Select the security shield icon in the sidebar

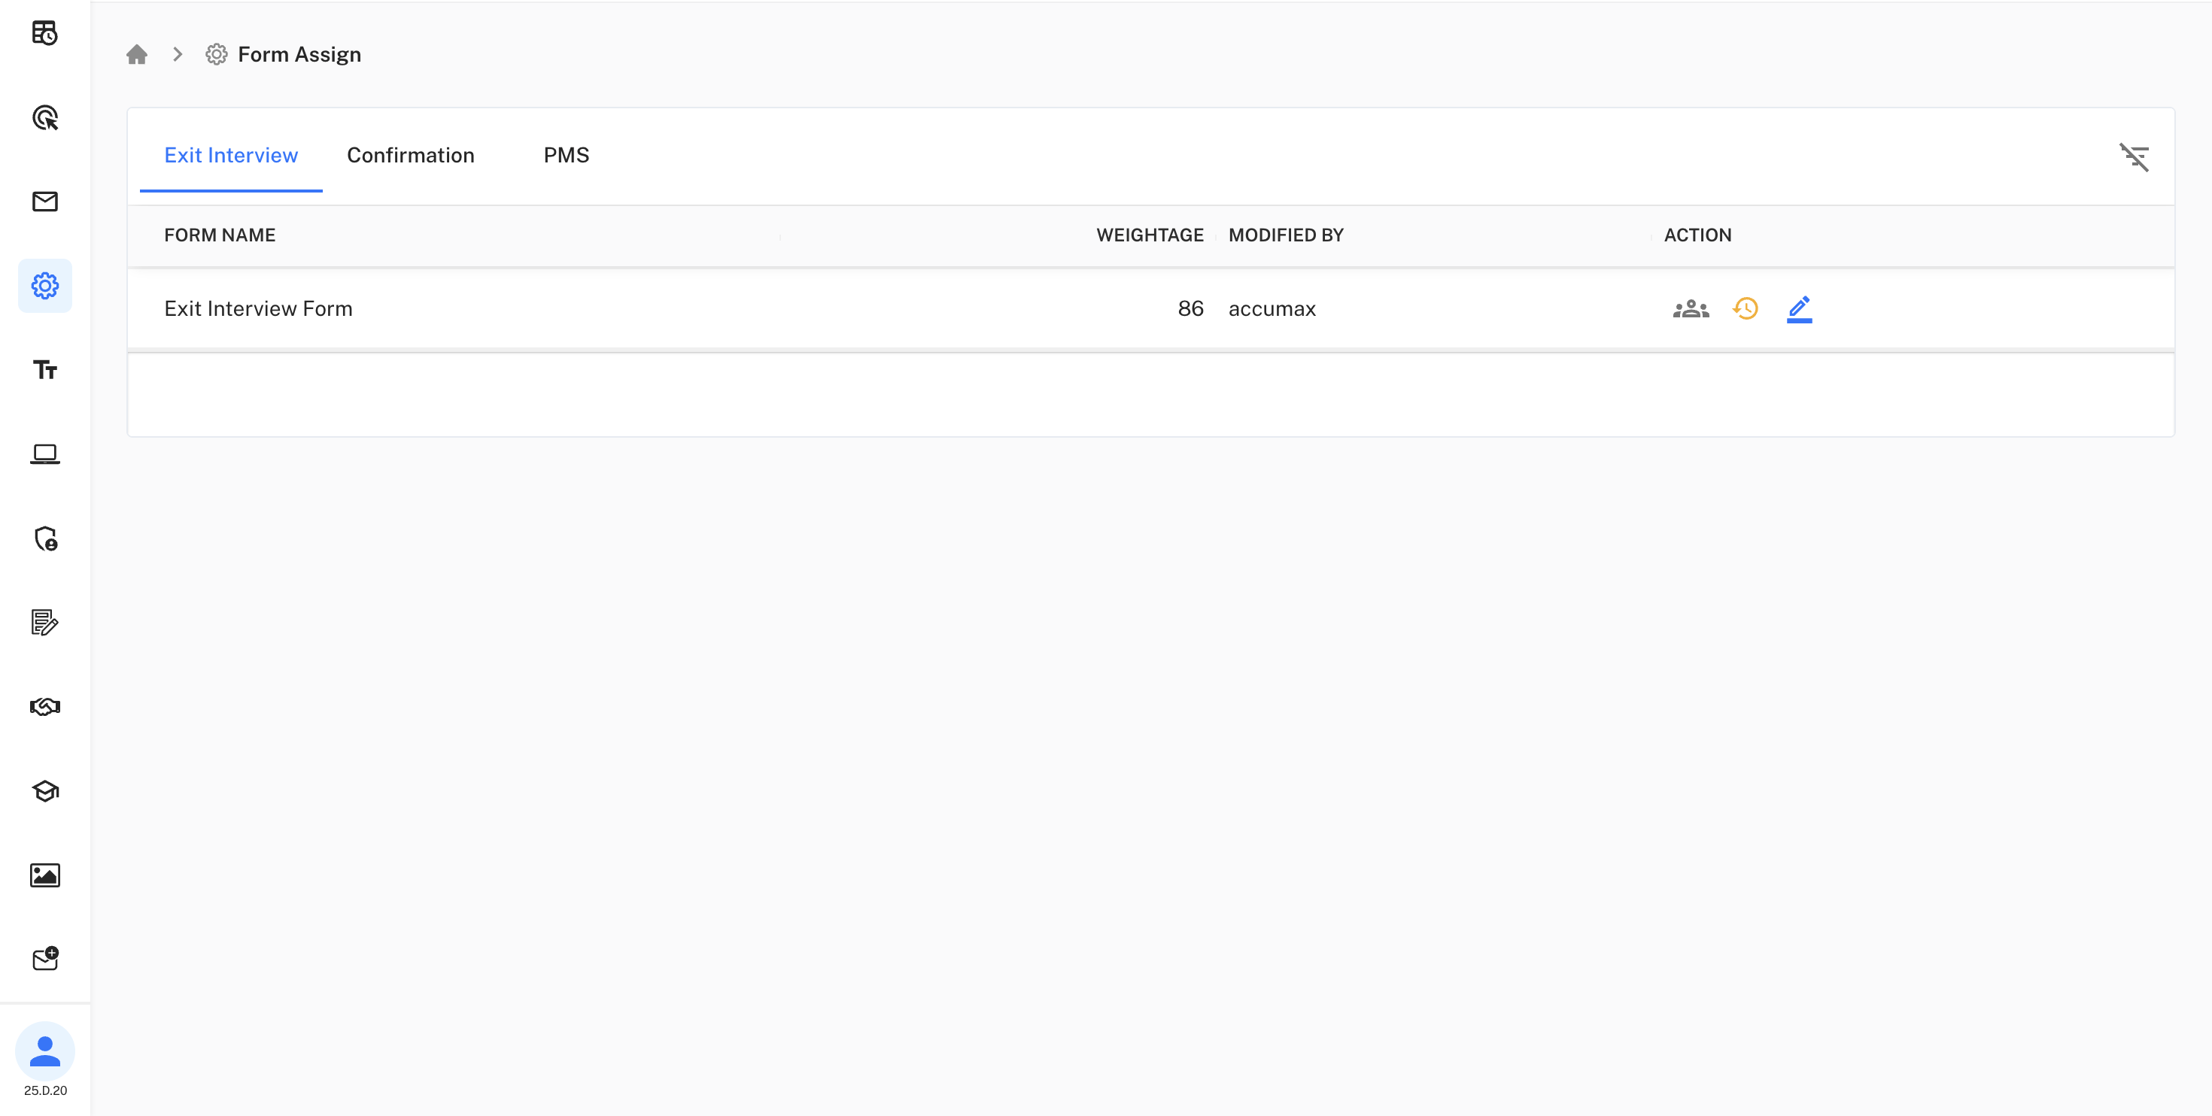click(x=47, y=540)
